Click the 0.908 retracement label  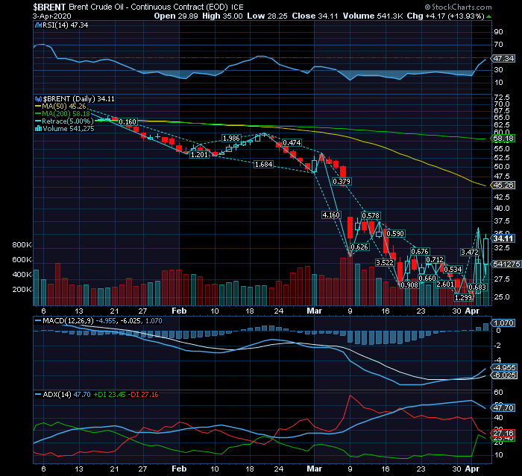coord(409,285)
